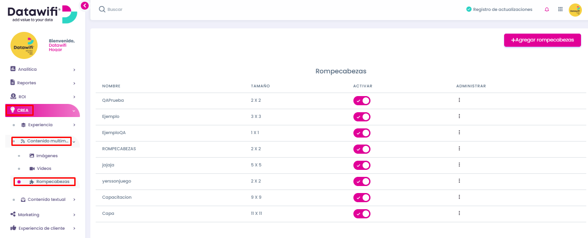Viewport: 588px width, 238px height.
Task: Disable the EjemploQA puzzle switch
Action: click(x=362, y=133)
